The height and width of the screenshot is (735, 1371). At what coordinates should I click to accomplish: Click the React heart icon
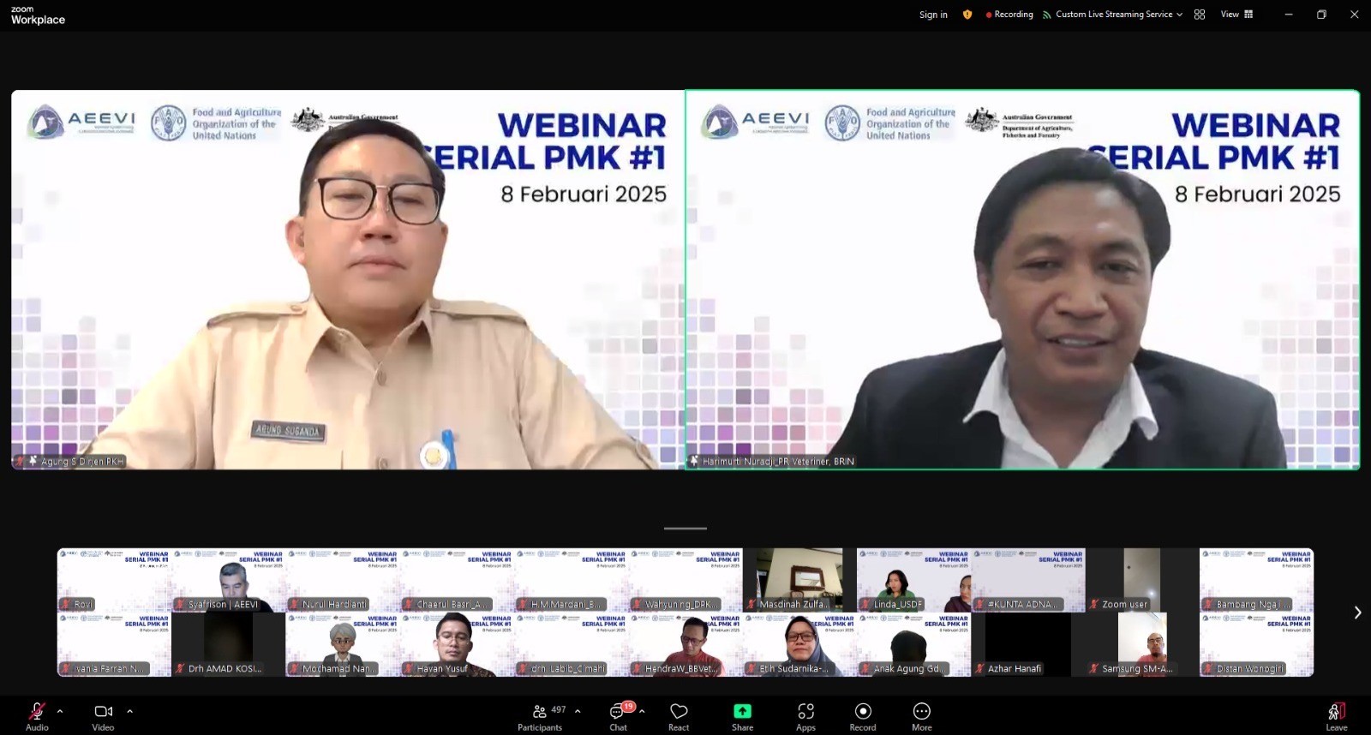coord(679,712)
